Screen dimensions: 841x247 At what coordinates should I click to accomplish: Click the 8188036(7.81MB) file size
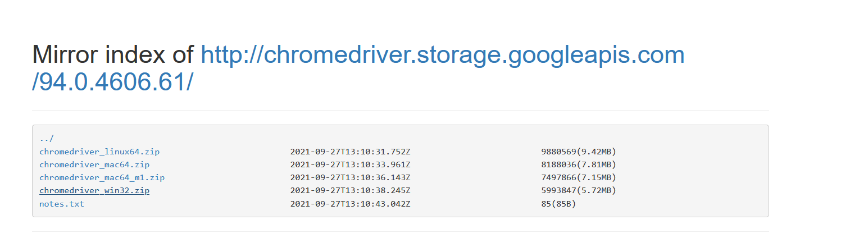coord(579,164)
